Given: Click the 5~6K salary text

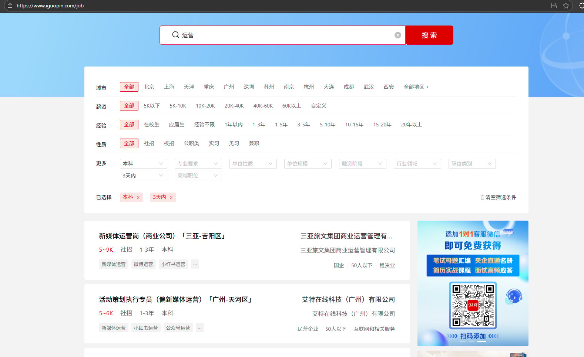Looking at the screenshot, I should (x=106, y=313).
